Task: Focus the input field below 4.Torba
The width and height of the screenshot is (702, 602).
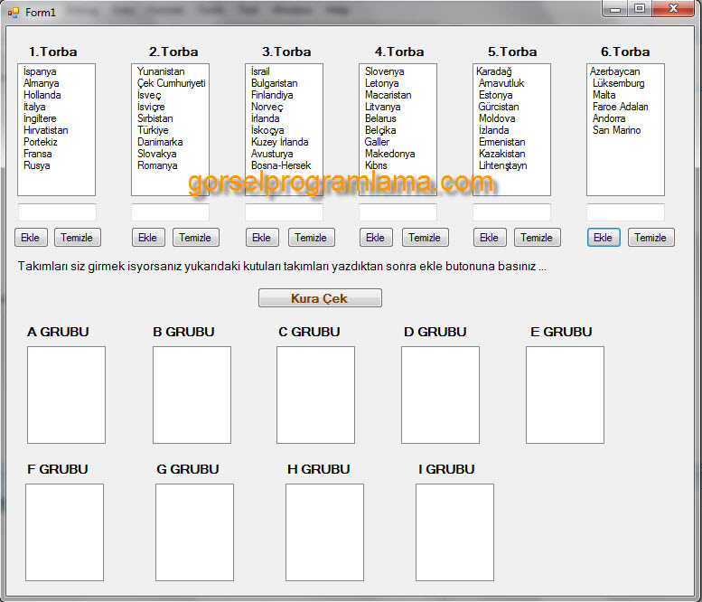Action: pyautogui.click(x=398, y=212)
